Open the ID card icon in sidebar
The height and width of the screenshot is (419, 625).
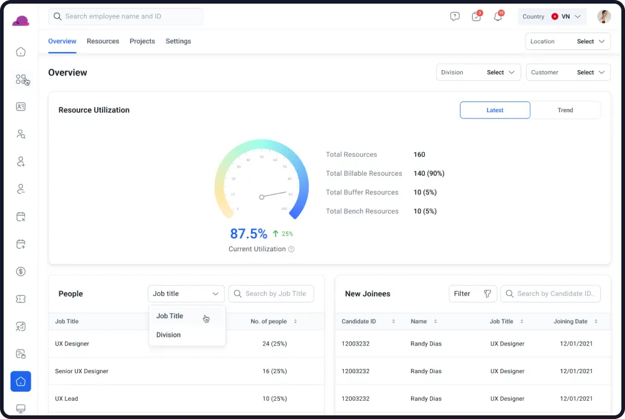click(x=21, y=106)
